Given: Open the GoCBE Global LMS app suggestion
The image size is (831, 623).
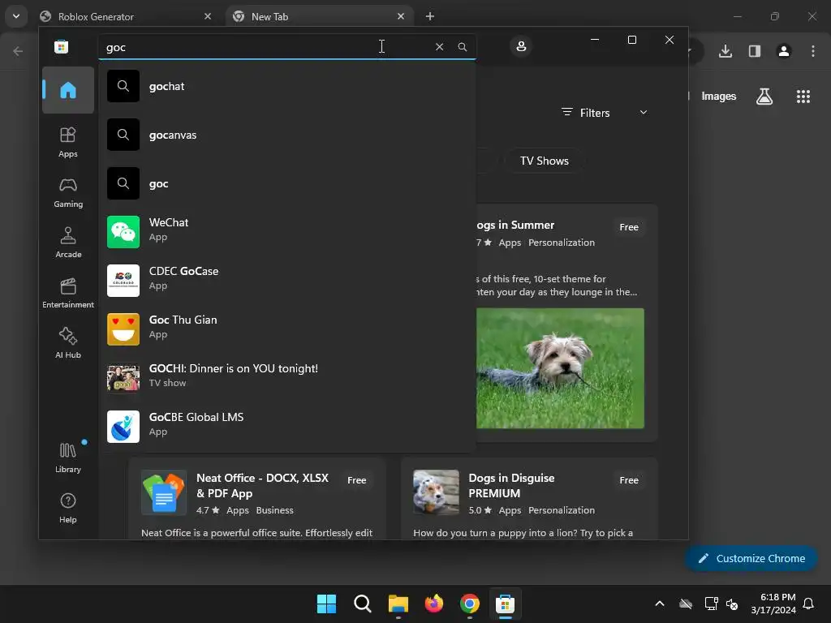Looking at the screenshot, I should pyautogui.click(x=286, y=427).
